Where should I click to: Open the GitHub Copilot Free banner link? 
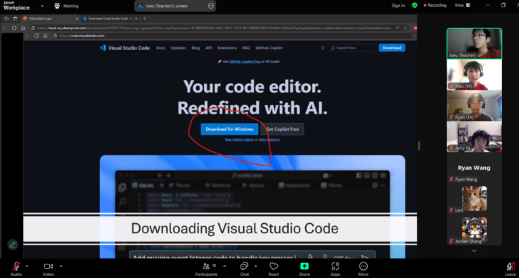pyautogui.click(x=245, y=62)
